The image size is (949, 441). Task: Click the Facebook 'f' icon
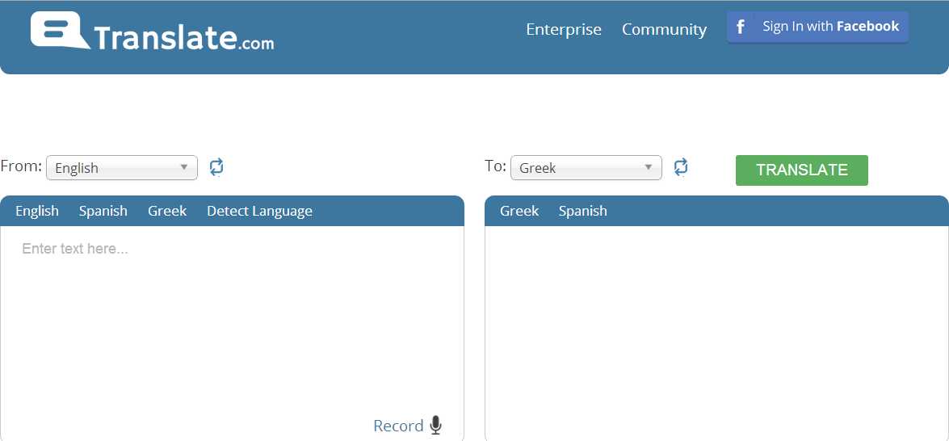tap(741, 27)
